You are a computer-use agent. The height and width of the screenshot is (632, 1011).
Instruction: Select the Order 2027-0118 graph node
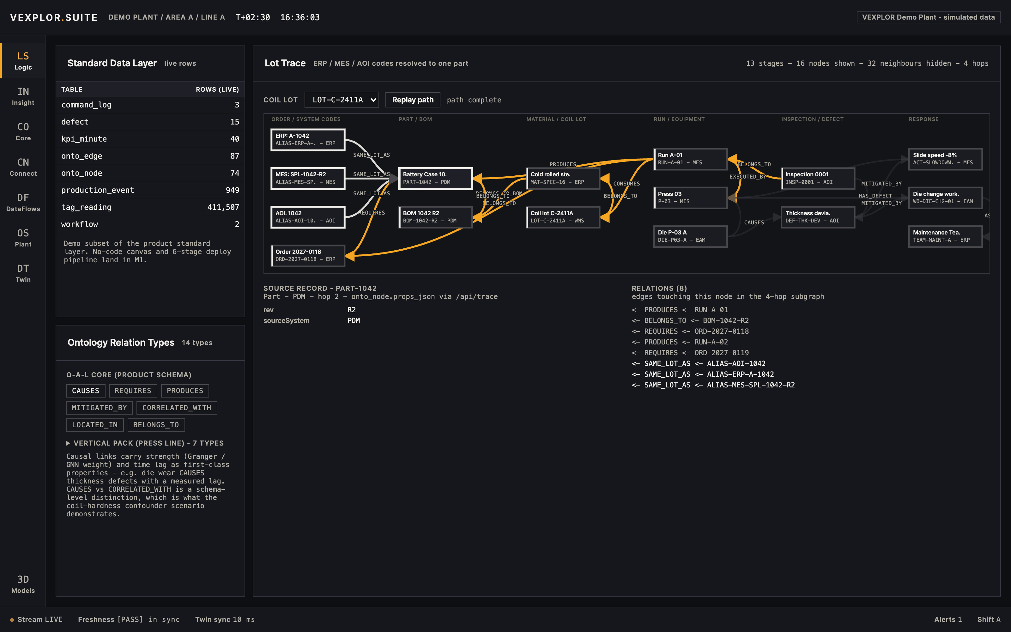(x=308, y=255)
